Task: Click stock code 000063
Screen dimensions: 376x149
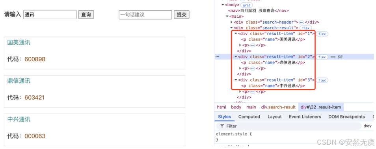Action: (35, 136)
